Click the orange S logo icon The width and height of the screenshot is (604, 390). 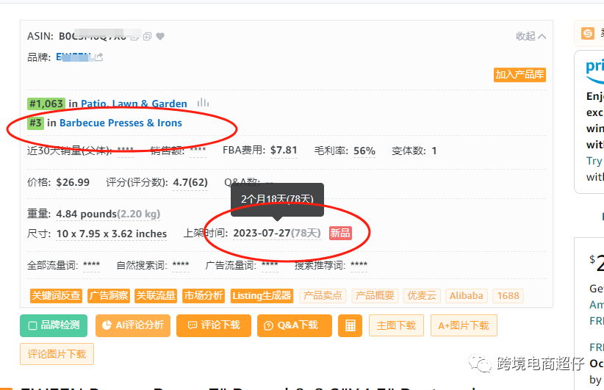pyautogui.click(x=587, y=34)
